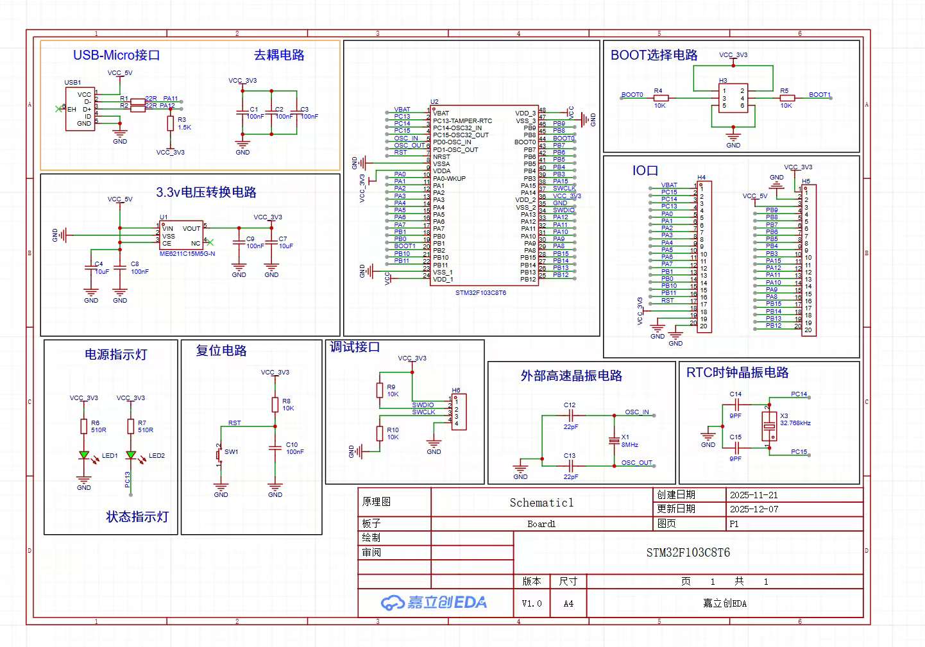Select resistor R6 510R
The image size is (925, 647).
[x=84, y=426]
